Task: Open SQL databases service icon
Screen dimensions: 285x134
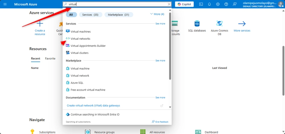Action: (197, 26)
